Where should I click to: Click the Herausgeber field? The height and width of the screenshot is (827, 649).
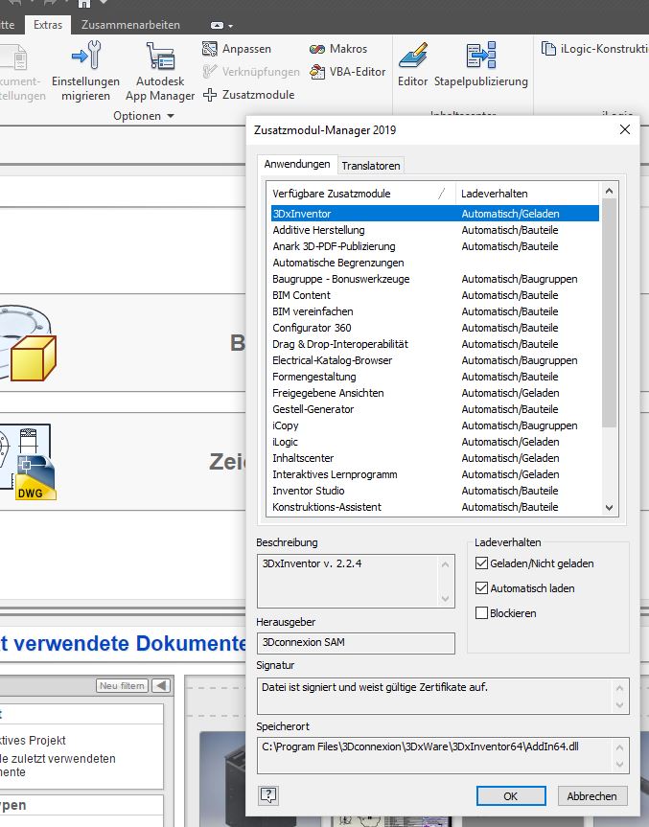[x=356, y=643]
